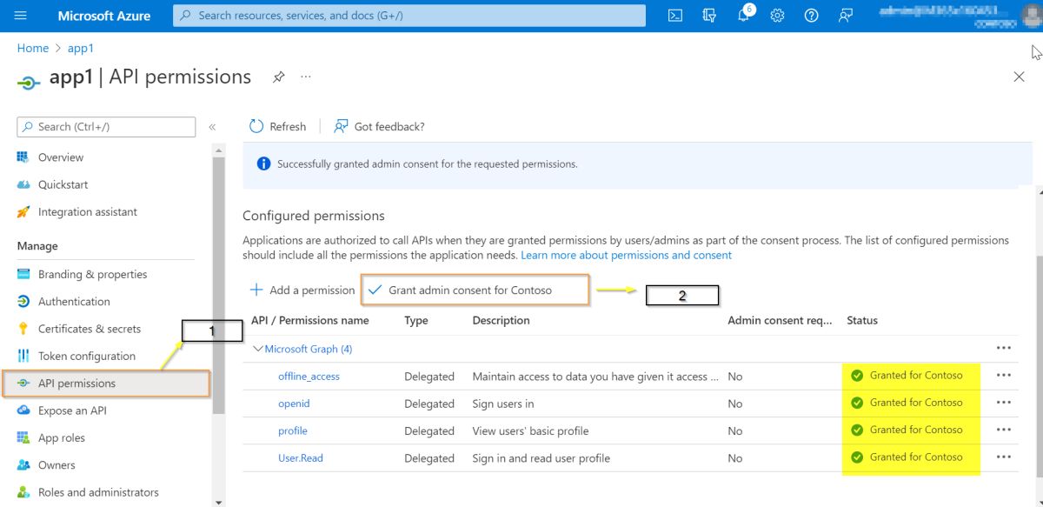Open more options for profile row
Image resolution: width=1043 pixels, height=507 pixels.
[x=1004, y=430]
